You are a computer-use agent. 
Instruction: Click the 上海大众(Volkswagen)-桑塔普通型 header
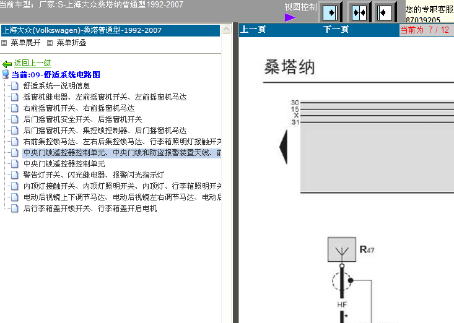coord(110,30)
